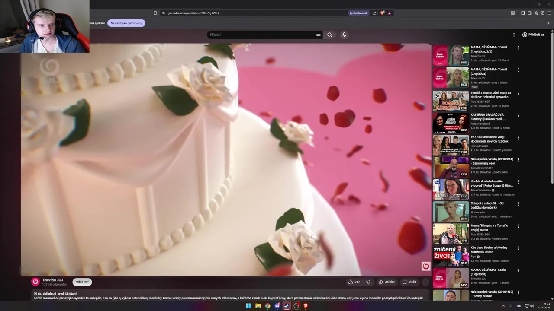Switch to Brave browser in the taskbar
The height and width of the screenshot is (311, 554).
pyautogui.click(x=306, y=306)
